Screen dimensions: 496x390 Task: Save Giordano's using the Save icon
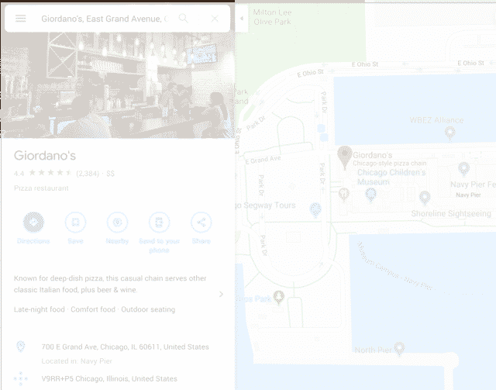(x=75, y=223)
